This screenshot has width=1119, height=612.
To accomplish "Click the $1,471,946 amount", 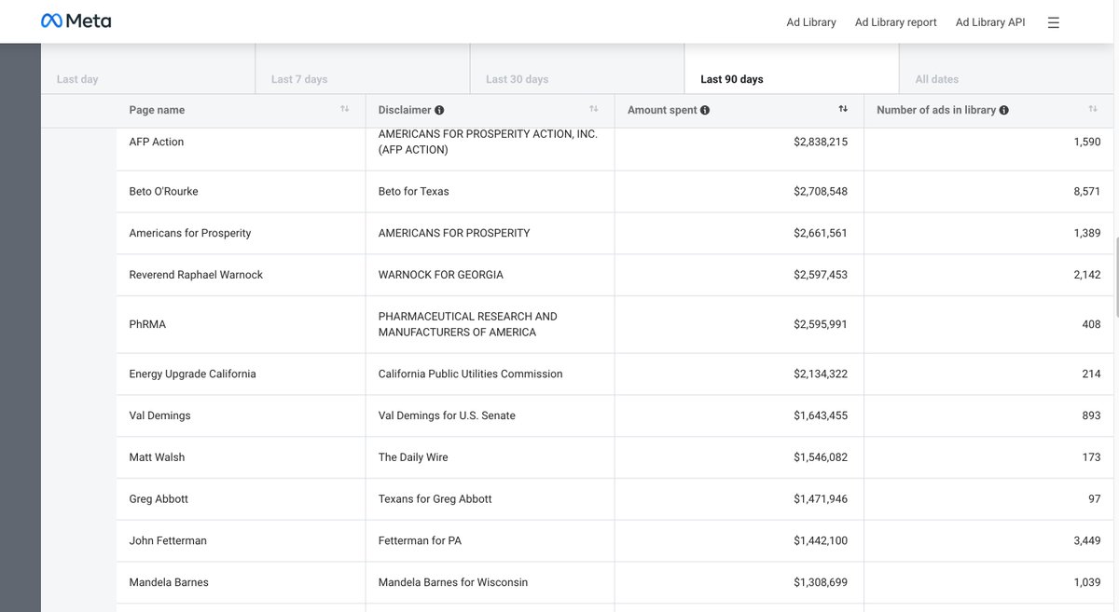I will click(821, 499).
